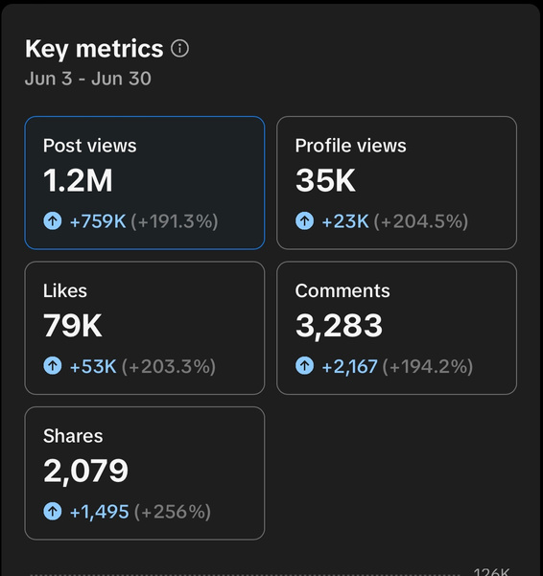Screen dimensions: 543x576
Task: Click the Jun 3 - Jun 30 date range
Action: (88, 79)
